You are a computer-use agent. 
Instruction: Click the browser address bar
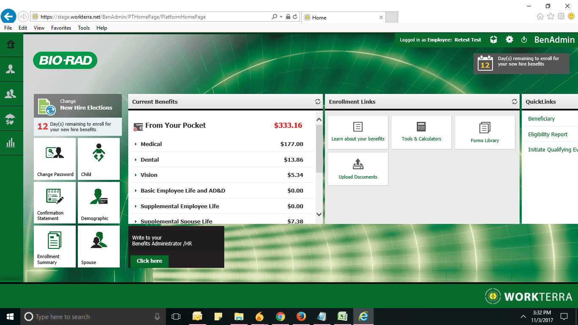click(152, 17)
